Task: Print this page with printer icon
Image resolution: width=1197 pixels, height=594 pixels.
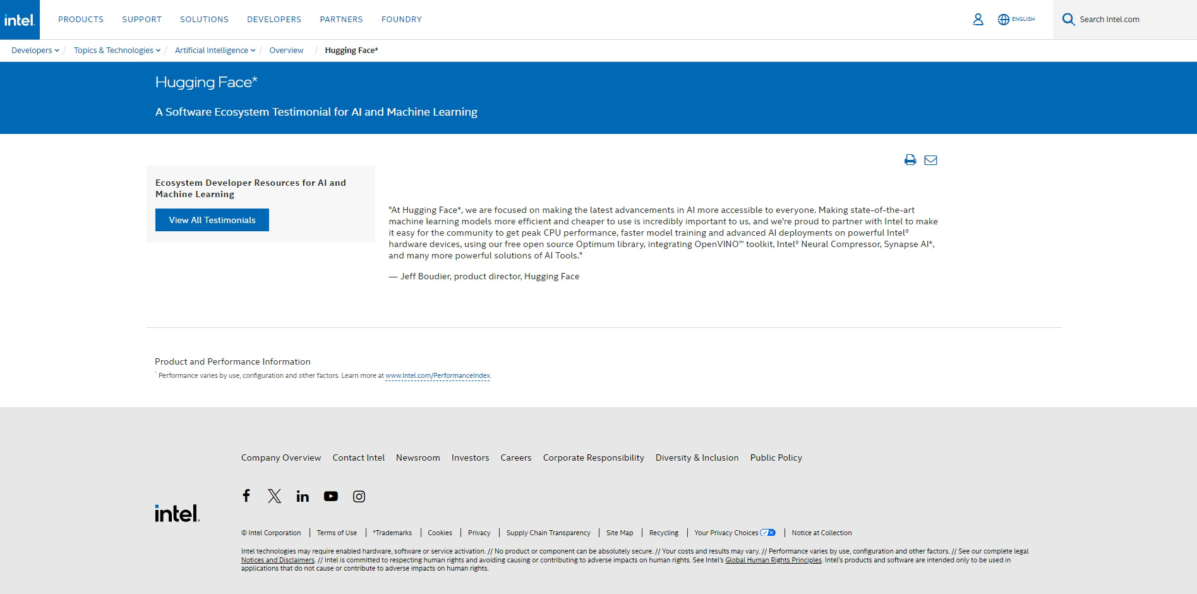Action: tap(910, 160)
